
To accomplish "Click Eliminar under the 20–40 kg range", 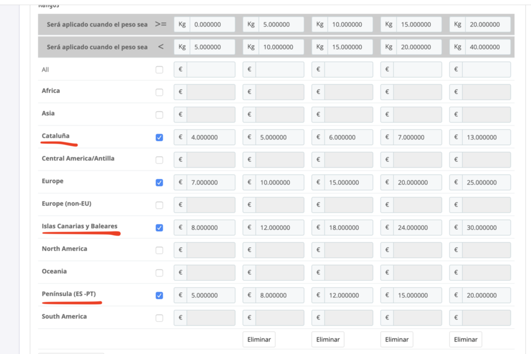I will [466, 339].
